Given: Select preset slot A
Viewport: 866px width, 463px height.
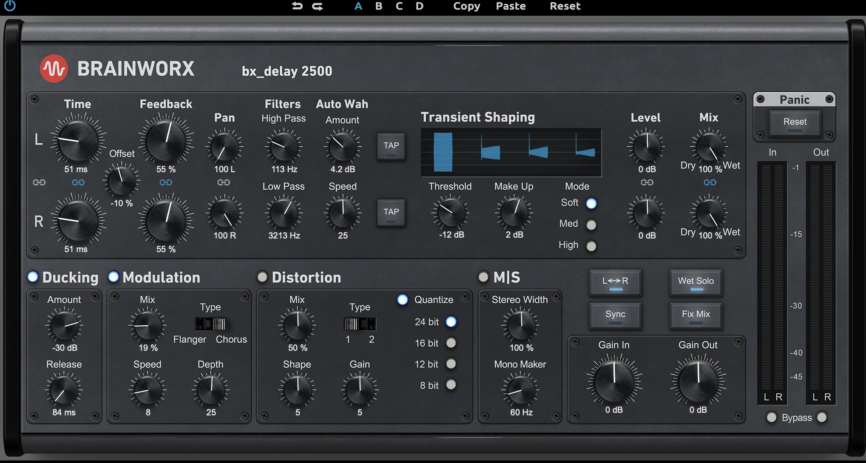Looking at the screenshot, I should (x=358, y=6).
